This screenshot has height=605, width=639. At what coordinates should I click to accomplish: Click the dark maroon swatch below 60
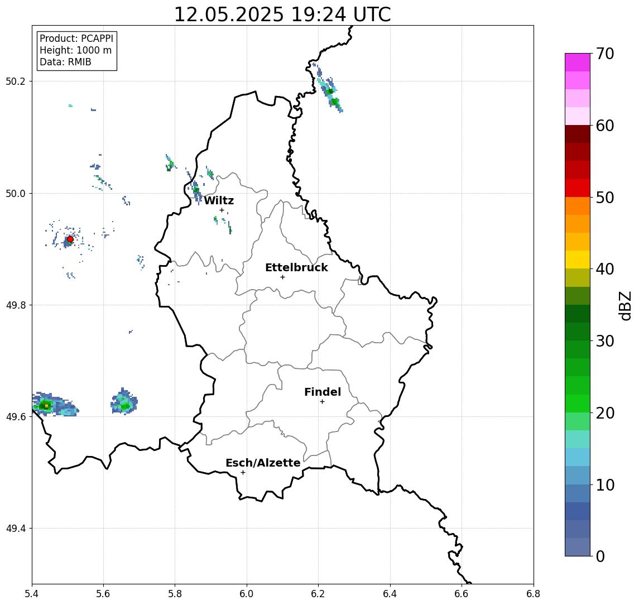tap(578, 134)
